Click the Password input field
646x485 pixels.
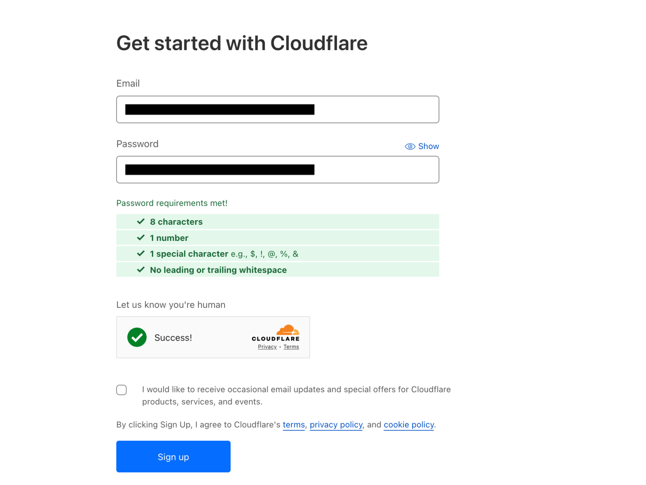click(x=278, y=169)
